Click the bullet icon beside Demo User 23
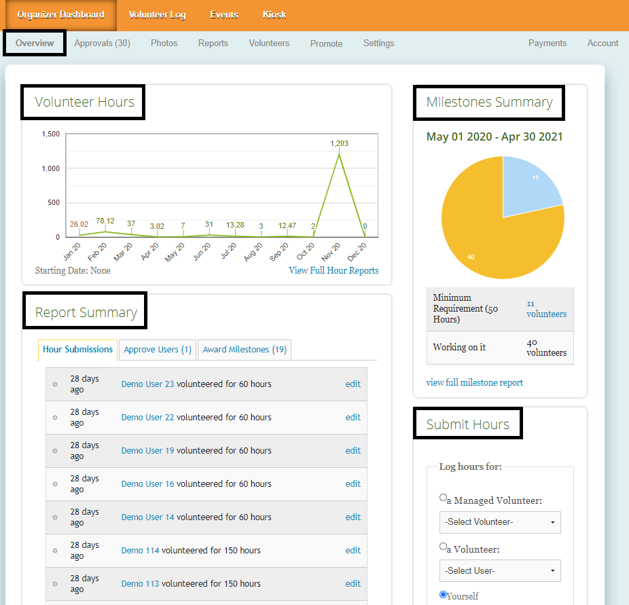The width and height of the screenshot is (629, 605). pos(55,384)
